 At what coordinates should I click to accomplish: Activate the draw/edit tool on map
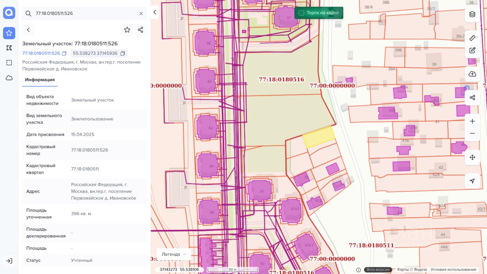point(472,50)
